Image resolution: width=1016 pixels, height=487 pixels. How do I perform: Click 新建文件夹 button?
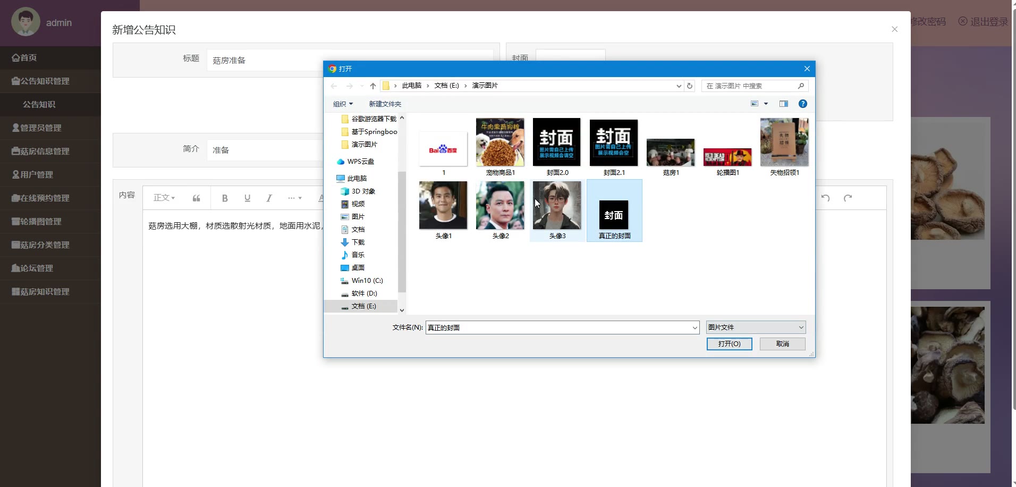pyautogui.click(x=385, y=104)
